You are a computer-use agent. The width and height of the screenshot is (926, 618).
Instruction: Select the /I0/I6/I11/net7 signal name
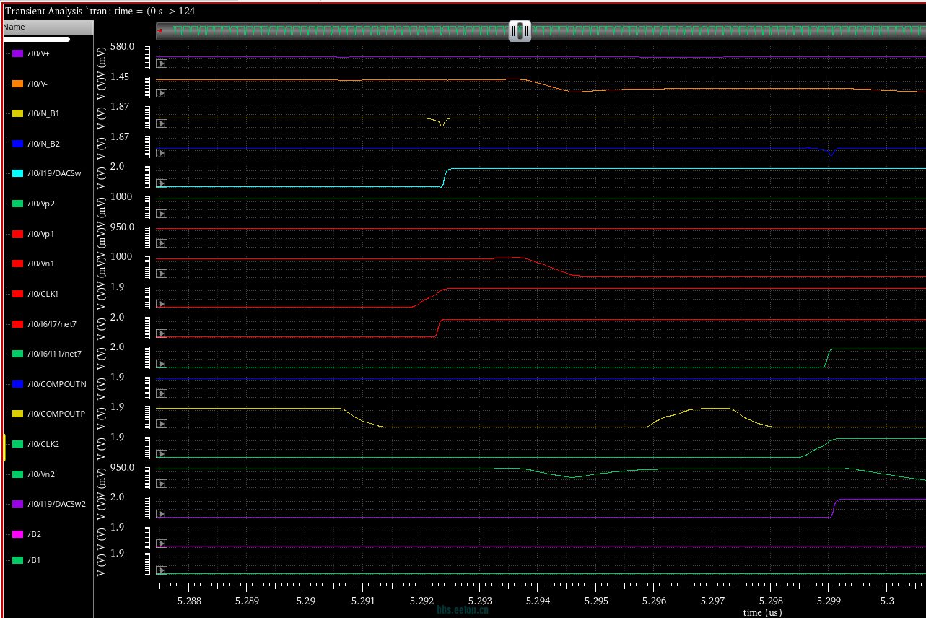tap(54, 354)
